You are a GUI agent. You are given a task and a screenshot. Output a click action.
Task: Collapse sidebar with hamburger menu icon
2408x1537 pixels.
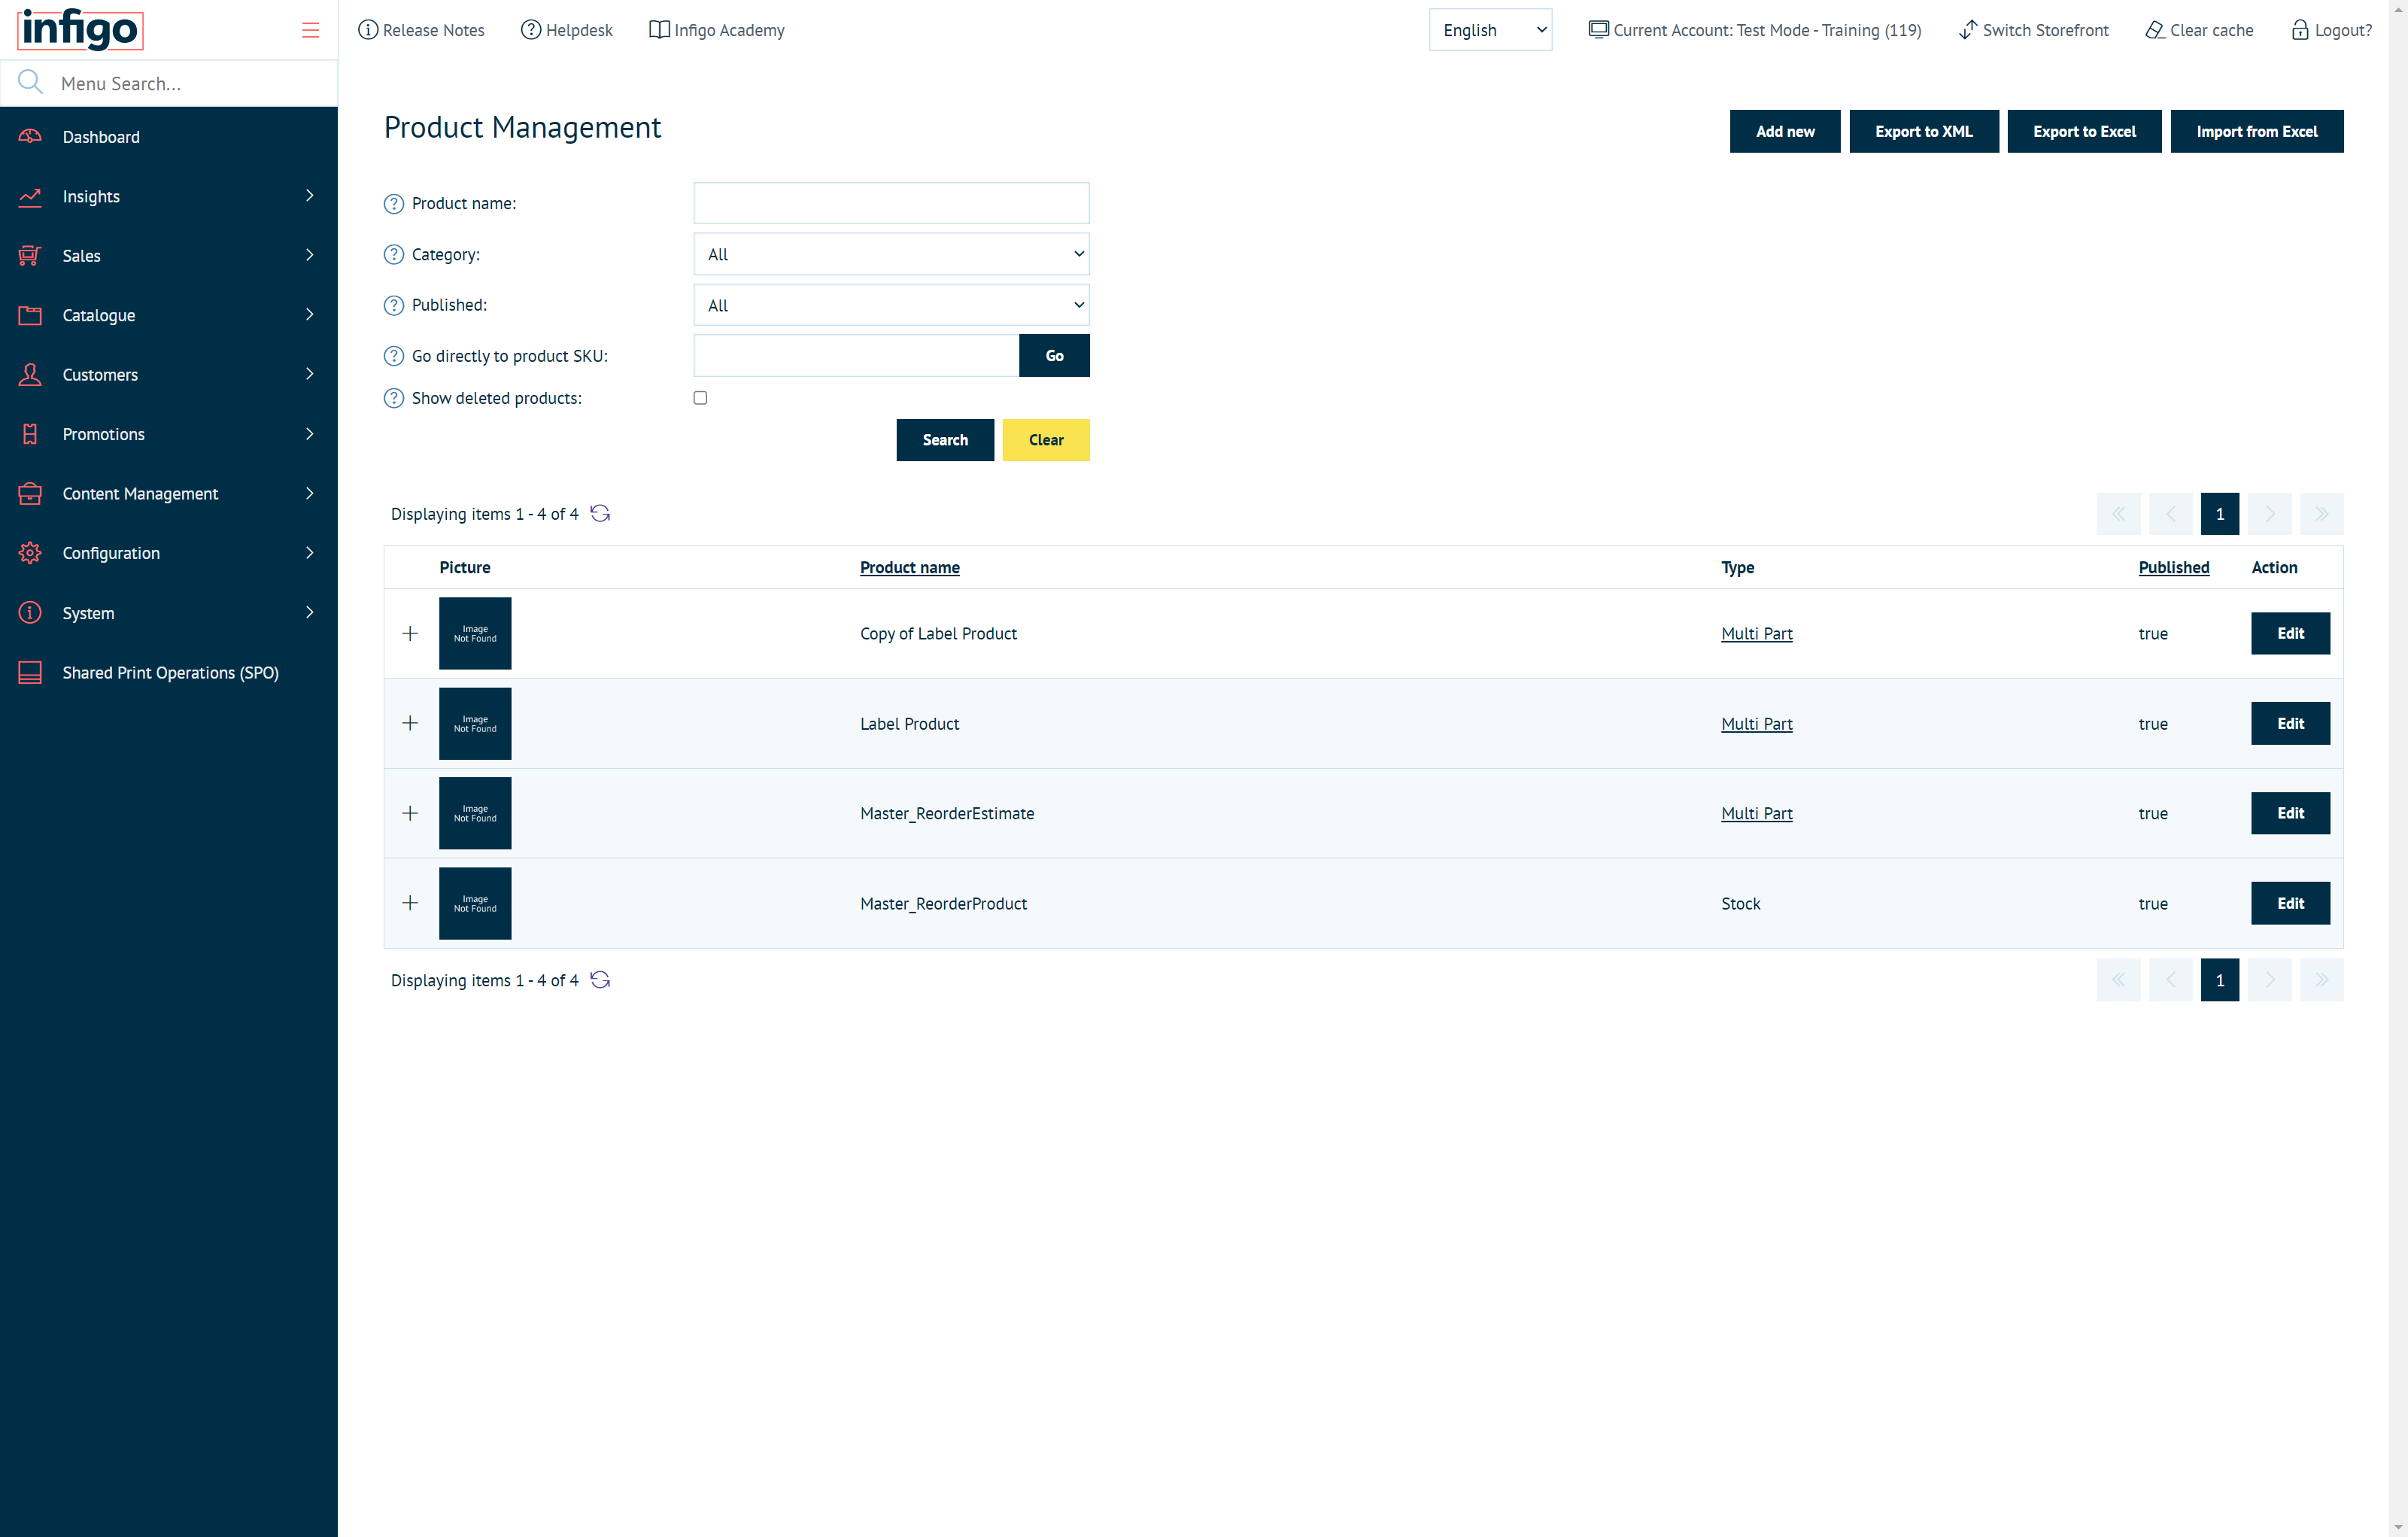point(310,30)
